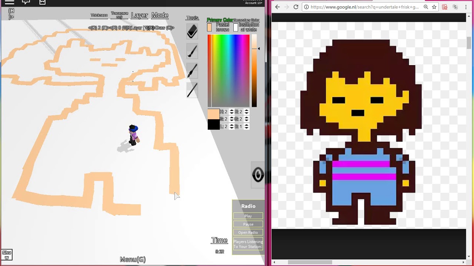Screen dimensions: 474x266
Task: Bookmark this page with the star icon
Action: (x=434, y=7)
